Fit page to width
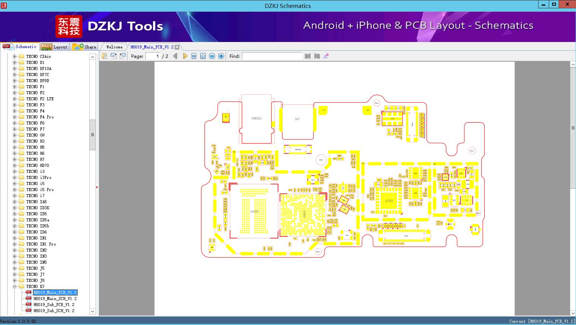This screenshot has width=576, height=325. coord(194,56)
